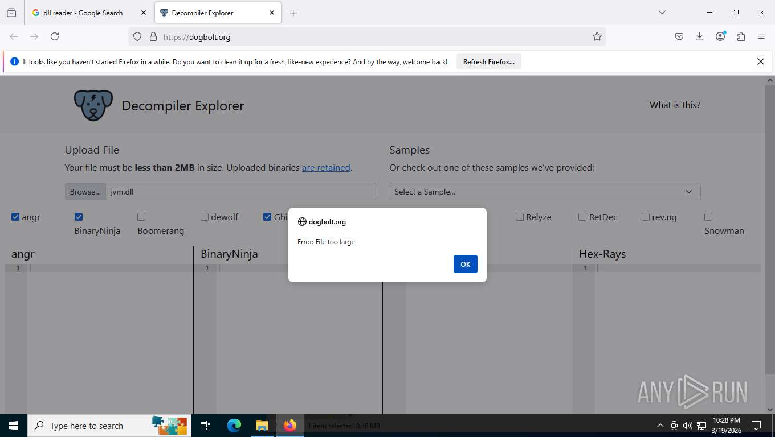Click the puzzle pieces search highlight icon

[169, 426]
